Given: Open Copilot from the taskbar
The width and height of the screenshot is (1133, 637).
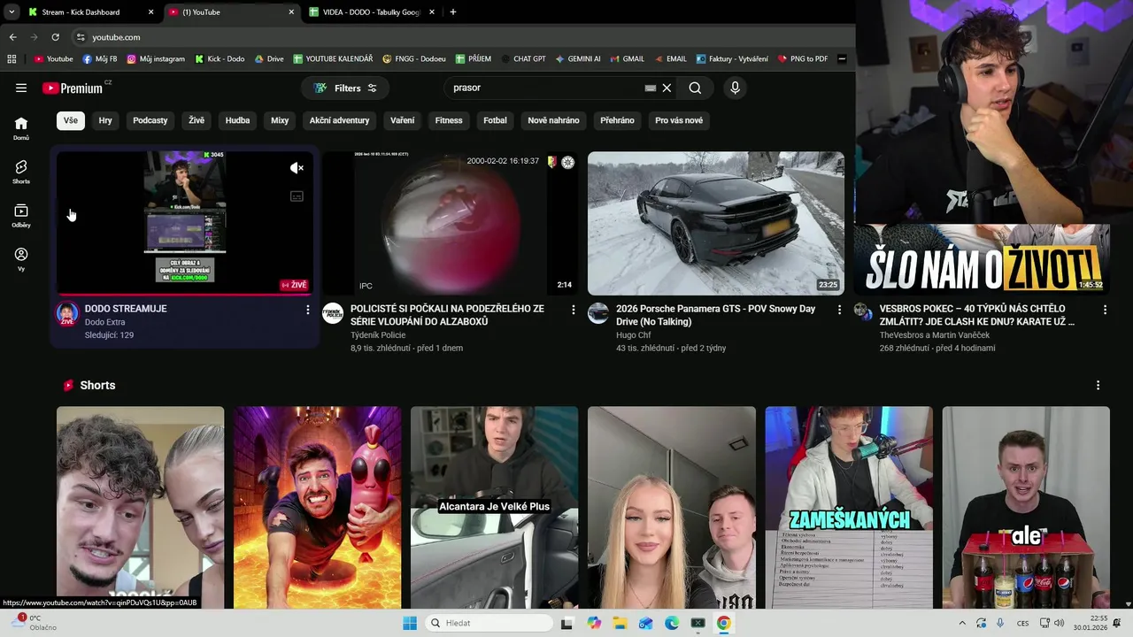Looking at the screenshot, I should click(594, 623).
